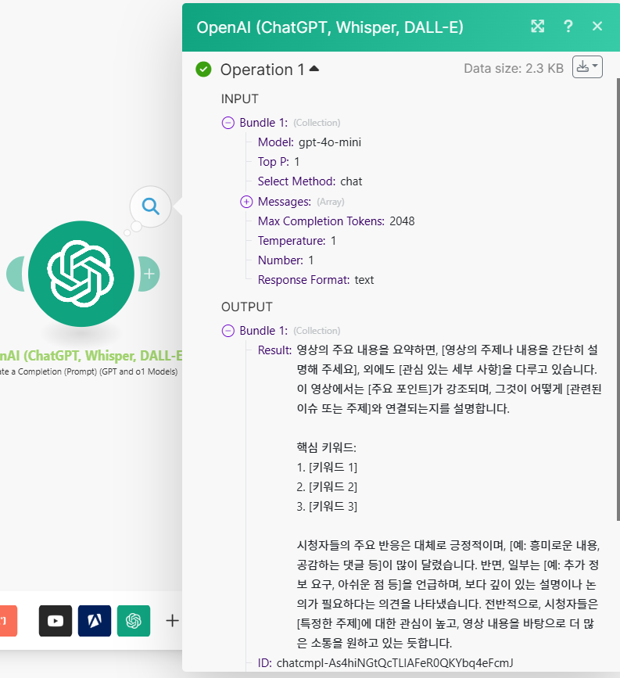This screenshot has height=678, width=620.
Task: Click the panel vertical scrollbar
Action: click(618, 299)
